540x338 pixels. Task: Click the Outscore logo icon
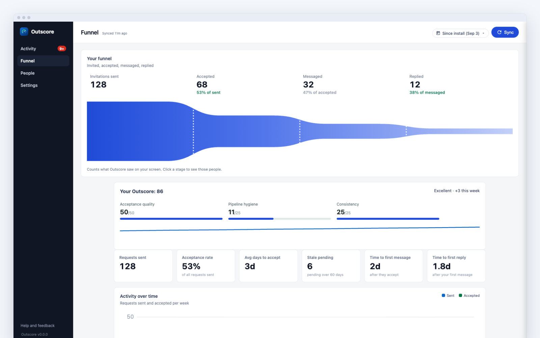(24, 31)
